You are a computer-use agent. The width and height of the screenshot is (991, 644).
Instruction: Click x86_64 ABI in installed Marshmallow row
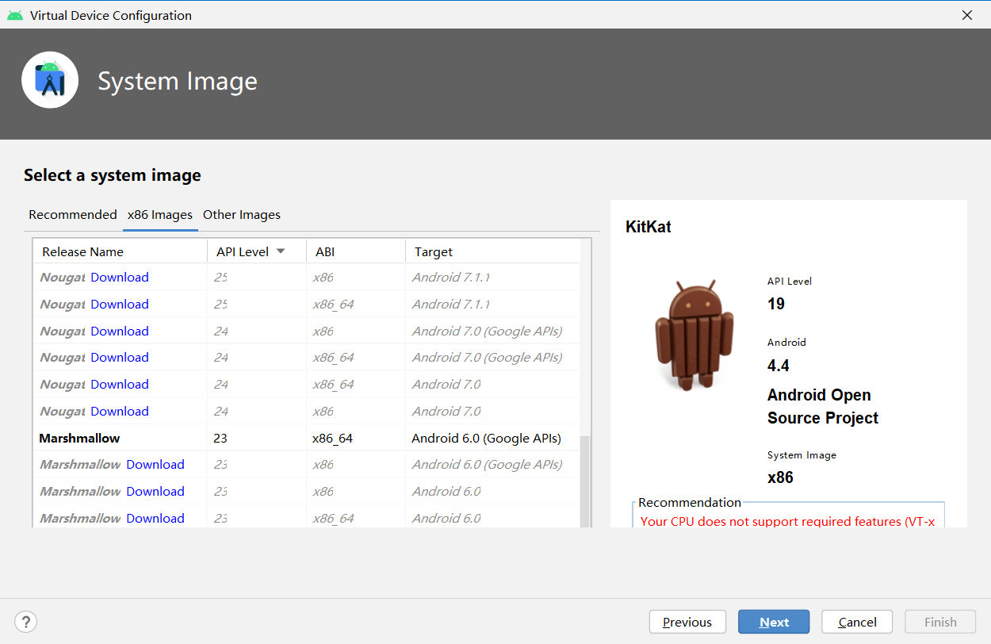[x=333, y=438]
